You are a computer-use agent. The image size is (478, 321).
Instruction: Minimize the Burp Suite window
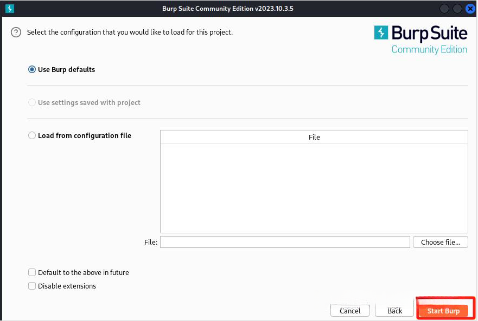[444, 9]
